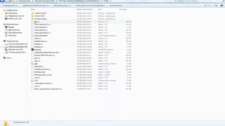Viewport: 225px width, 126px height.
Task: Select the file infinite-ammo.cs
Action: (43, 69)
